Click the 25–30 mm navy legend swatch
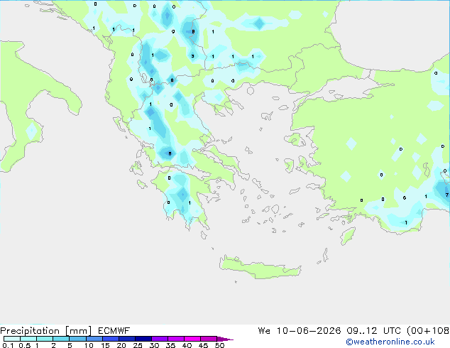Screen dimensions: 450x348 (143, 339)
